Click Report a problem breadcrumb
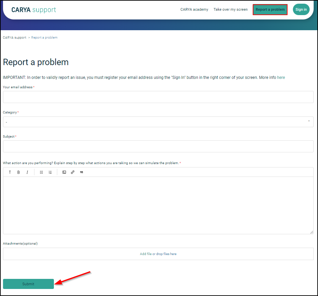318x296 pixels. point(44,37)
